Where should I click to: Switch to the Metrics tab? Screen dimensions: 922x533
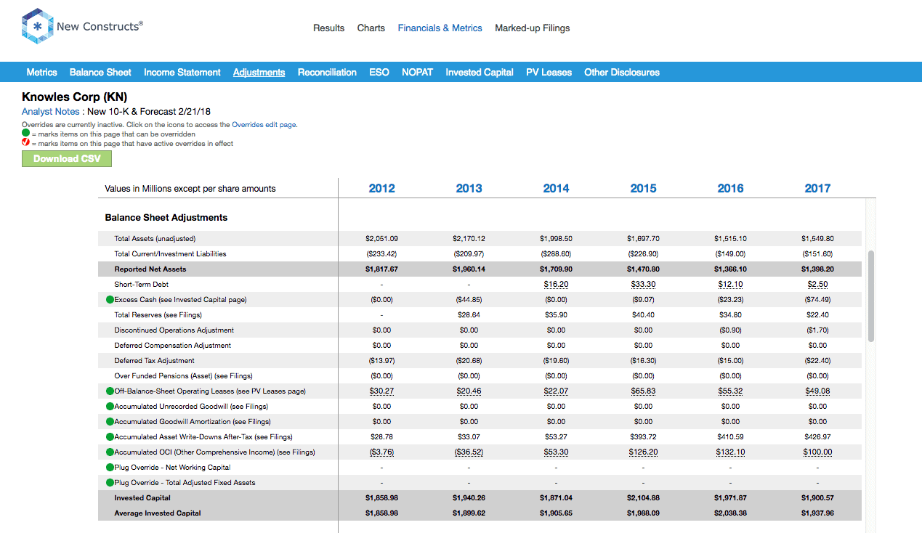[x=41, y=73]
